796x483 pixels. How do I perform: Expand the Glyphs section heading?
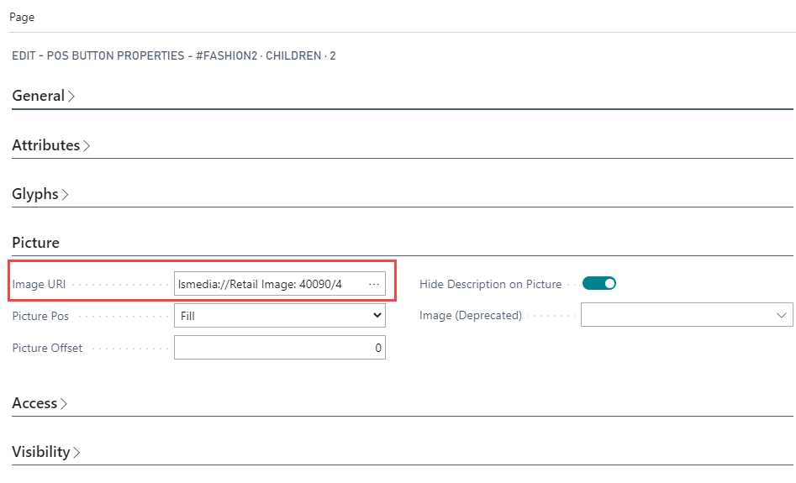pos(35,194)
